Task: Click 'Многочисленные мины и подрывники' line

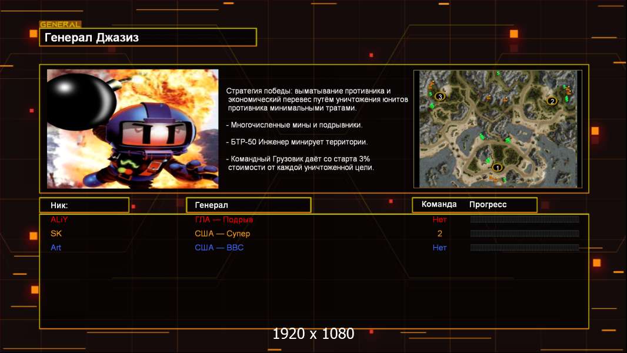Action: 294,125
